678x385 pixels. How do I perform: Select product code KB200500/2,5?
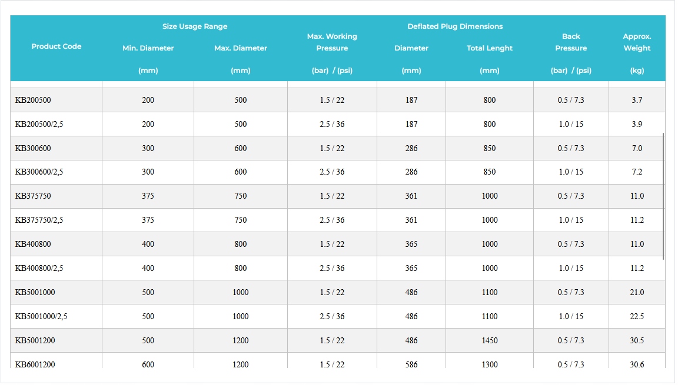click(x=39, y=125)
